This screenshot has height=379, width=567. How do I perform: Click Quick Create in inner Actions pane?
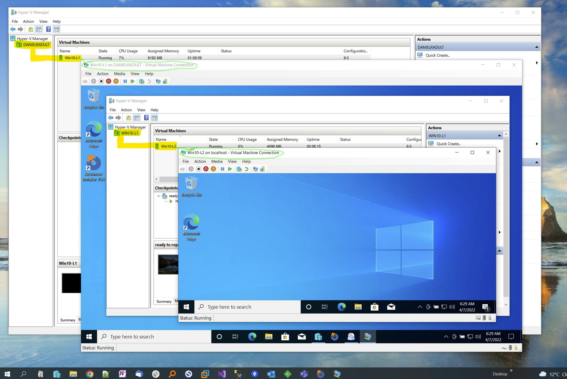(x=448, y=144)
